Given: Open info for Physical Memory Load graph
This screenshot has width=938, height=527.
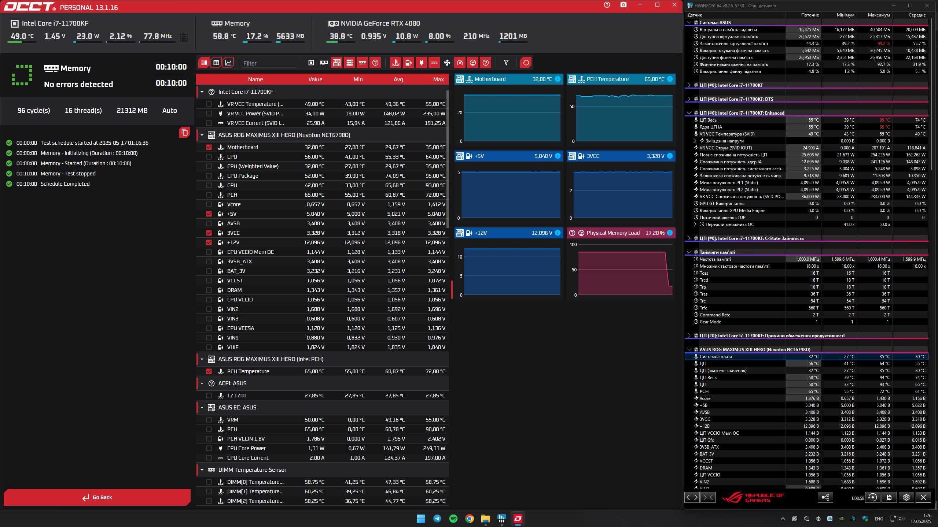Looking at the screenshot, I should point(670,233).
